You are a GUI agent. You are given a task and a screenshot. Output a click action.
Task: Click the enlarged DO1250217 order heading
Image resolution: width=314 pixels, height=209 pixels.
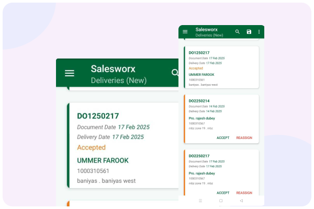(x=98, y=116)
